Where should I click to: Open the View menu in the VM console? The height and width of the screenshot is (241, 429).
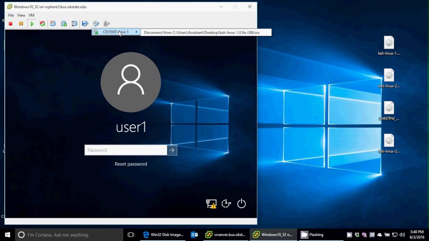coord(21,15)
